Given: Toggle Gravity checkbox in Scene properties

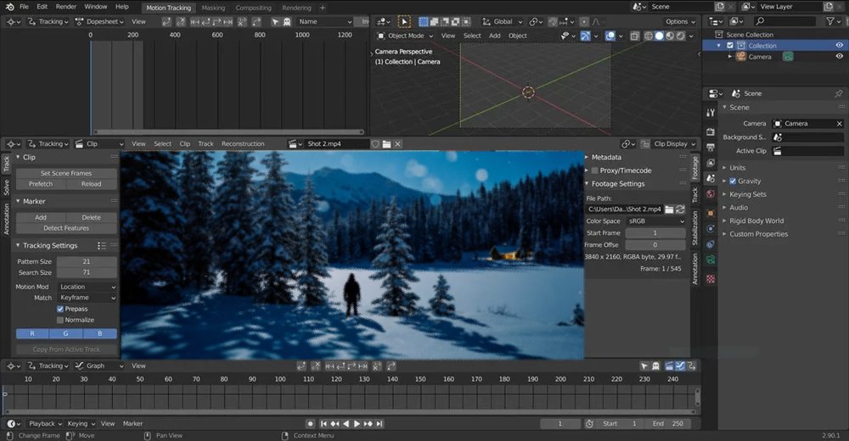Looking at the screenshot, I should click(x=733, y=181).
